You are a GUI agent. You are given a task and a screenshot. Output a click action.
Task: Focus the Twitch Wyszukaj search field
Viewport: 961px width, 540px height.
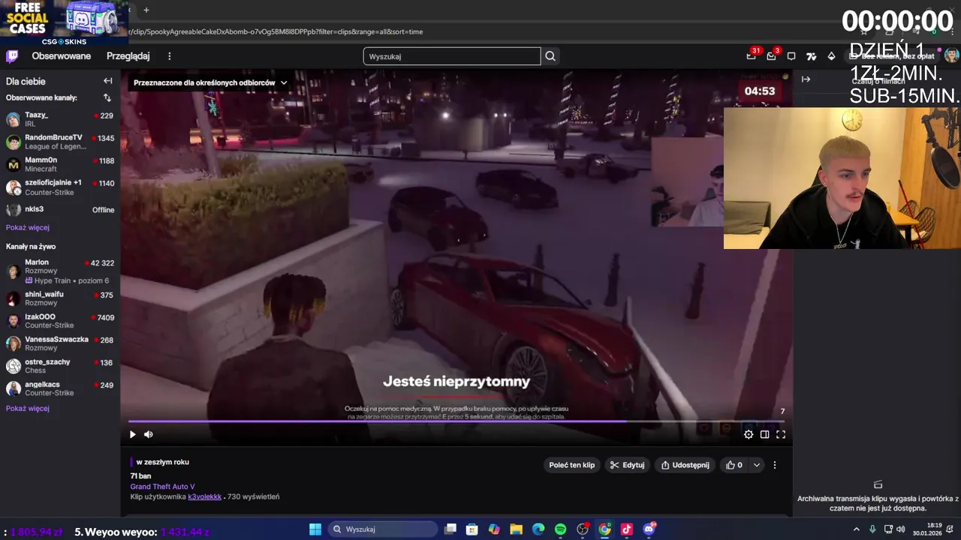click(452, 56)
